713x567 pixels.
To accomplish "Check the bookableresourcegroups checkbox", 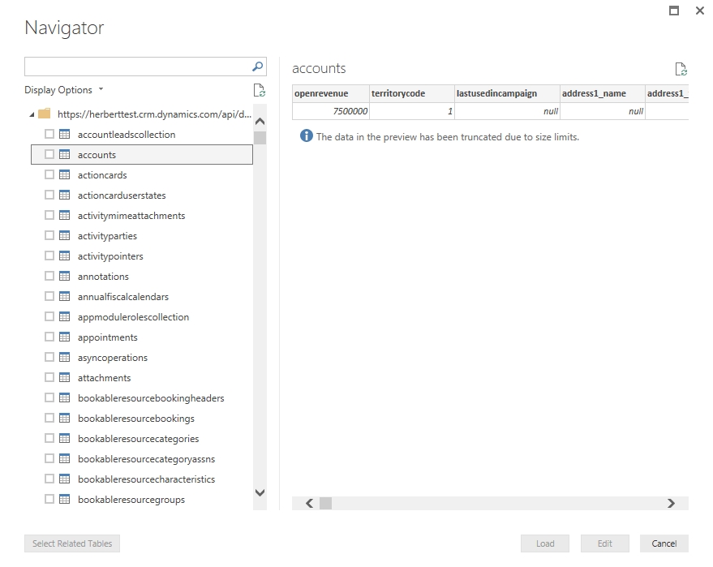I will point(49,499).
